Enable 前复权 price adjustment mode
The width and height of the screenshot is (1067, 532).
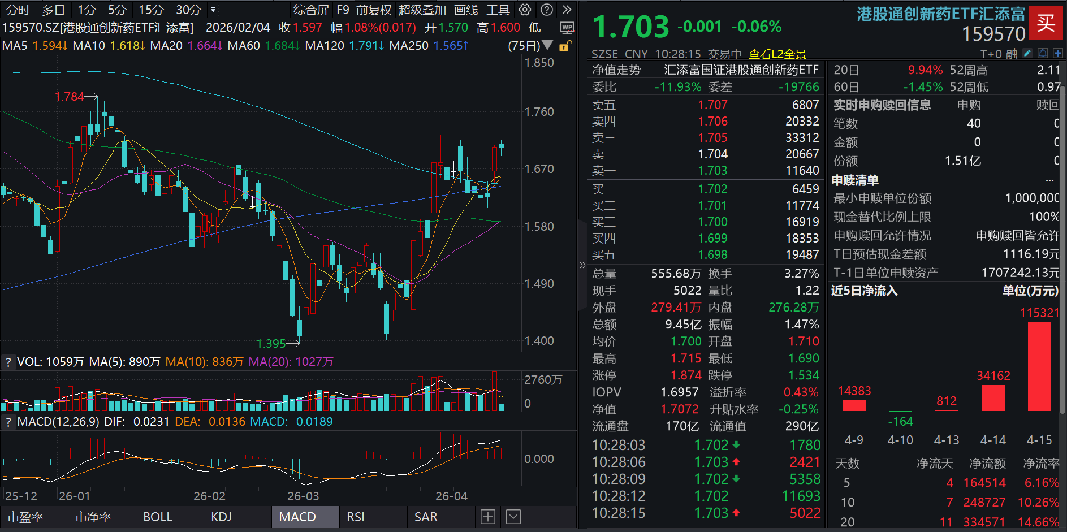(x=373, y=10)
